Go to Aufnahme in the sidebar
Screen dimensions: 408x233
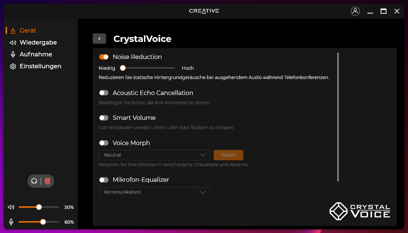[x=36, y=54]
